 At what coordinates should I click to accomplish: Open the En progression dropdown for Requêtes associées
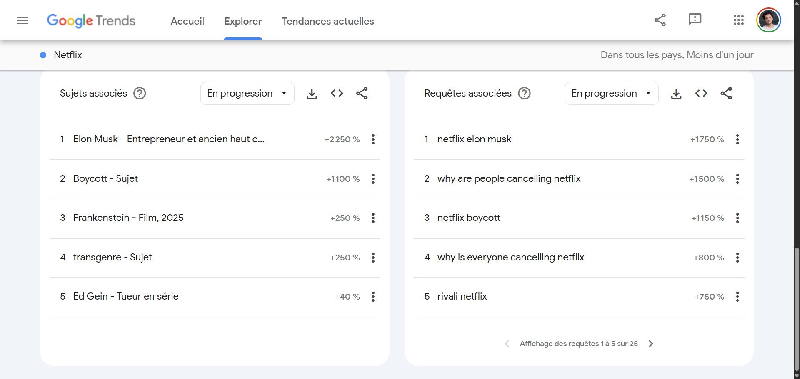point(611,93)
